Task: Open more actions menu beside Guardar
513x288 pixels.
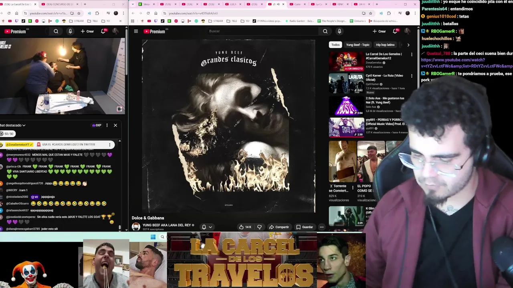Action: [321, 227]
